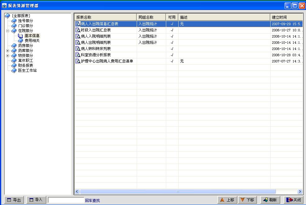
Task: Click the 导出 export button
Action: 14,200
